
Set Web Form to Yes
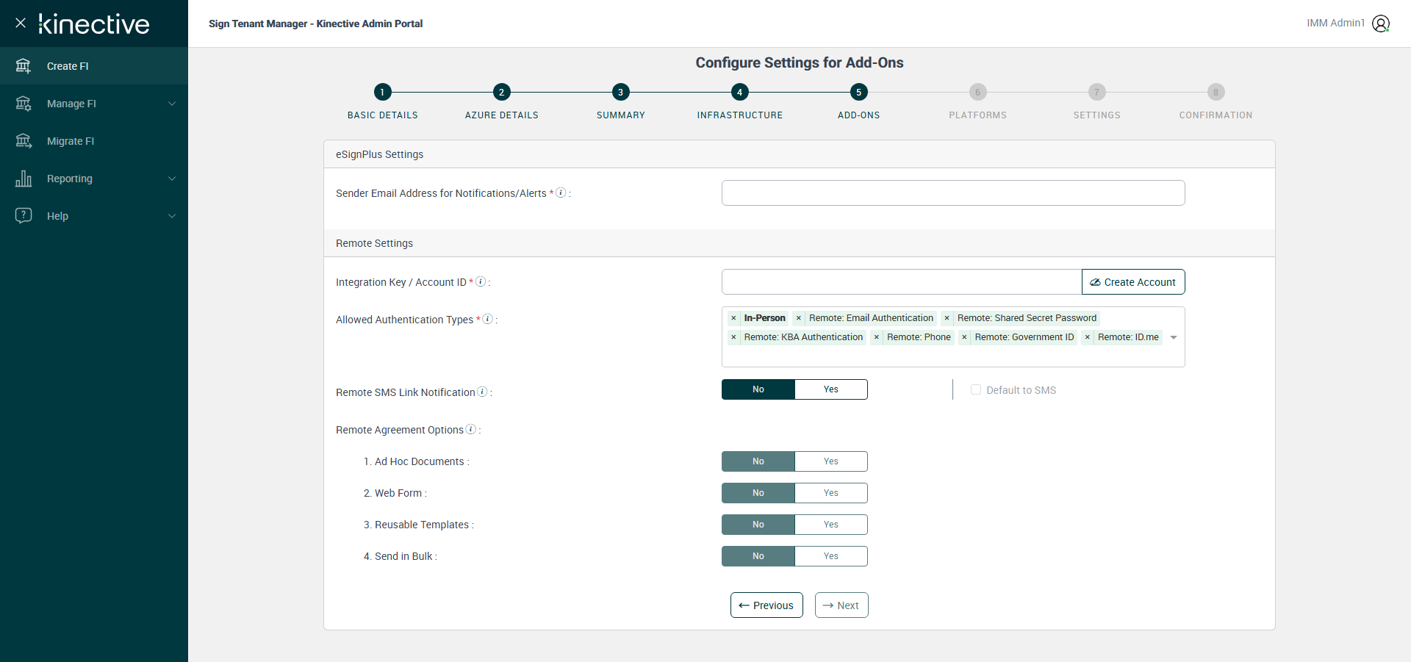click(831, 493)
